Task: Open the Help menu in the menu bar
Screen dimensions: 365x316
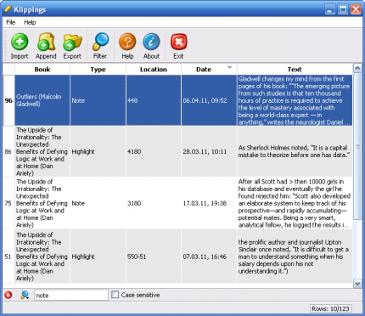Action: [x=30, y=22]
